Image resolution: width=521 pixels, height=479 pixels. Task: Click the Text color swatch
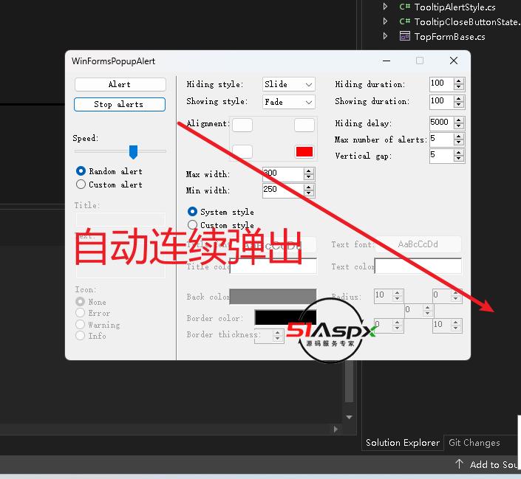point(418,266)
